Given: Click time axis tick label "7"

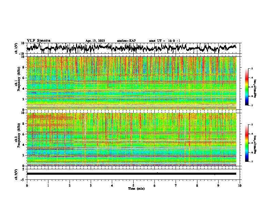Looking at the screenshot, I should click(176, 186).
